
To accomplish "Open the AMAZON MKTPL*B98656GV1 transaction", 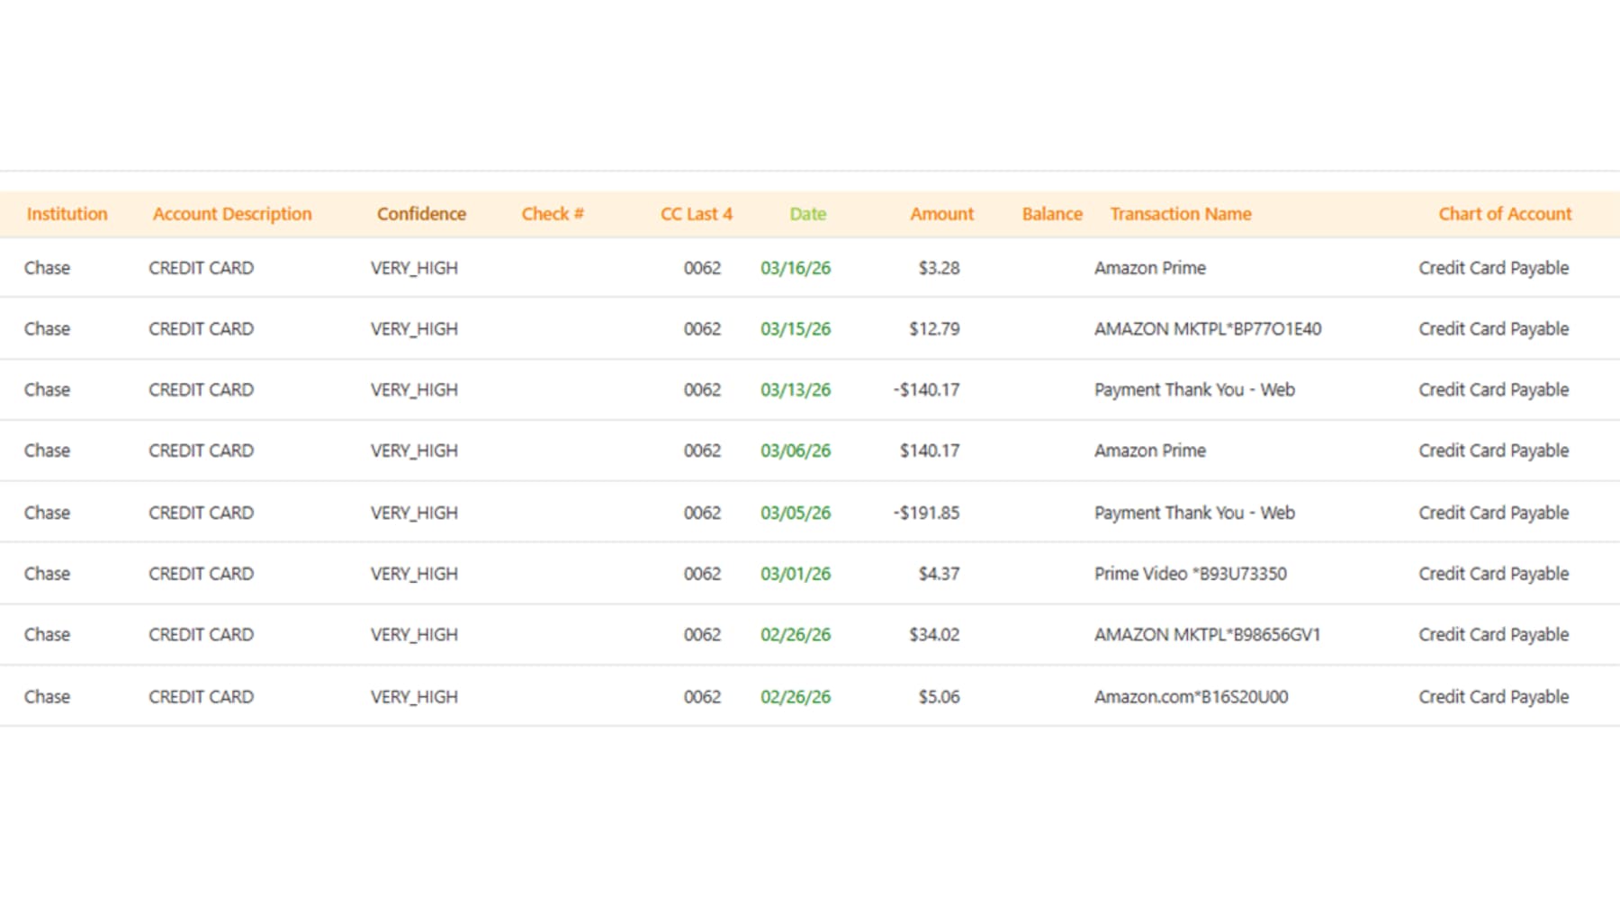I will [x=1207, y=635].
